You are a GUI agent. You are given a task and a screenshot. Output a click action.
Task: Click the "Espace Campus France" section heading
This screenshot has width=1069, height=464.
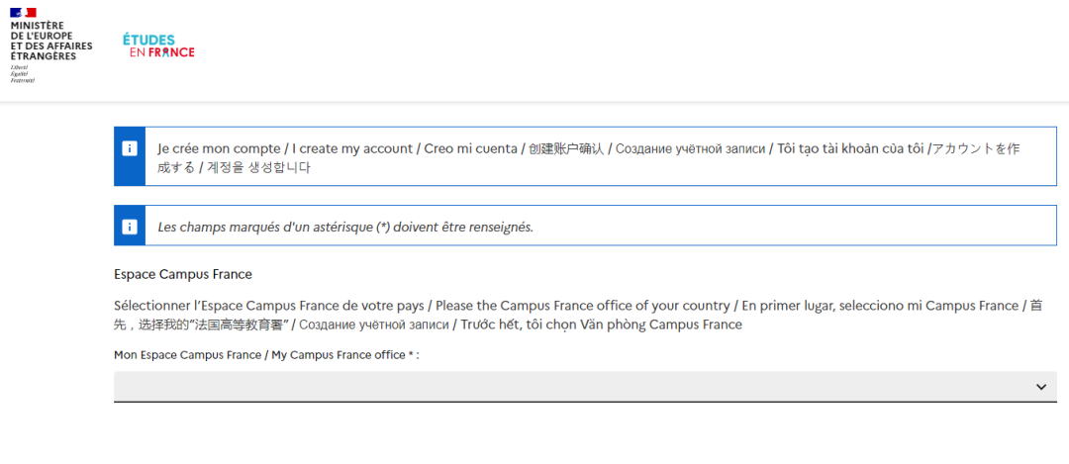(x=183, y=274)
